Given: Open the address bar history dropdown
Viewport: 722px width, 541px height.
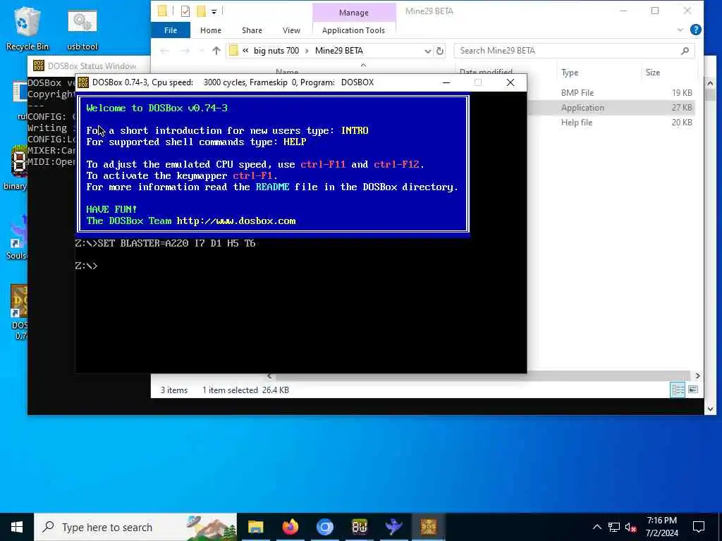Looking at the screenshot, I should [427, 51].
